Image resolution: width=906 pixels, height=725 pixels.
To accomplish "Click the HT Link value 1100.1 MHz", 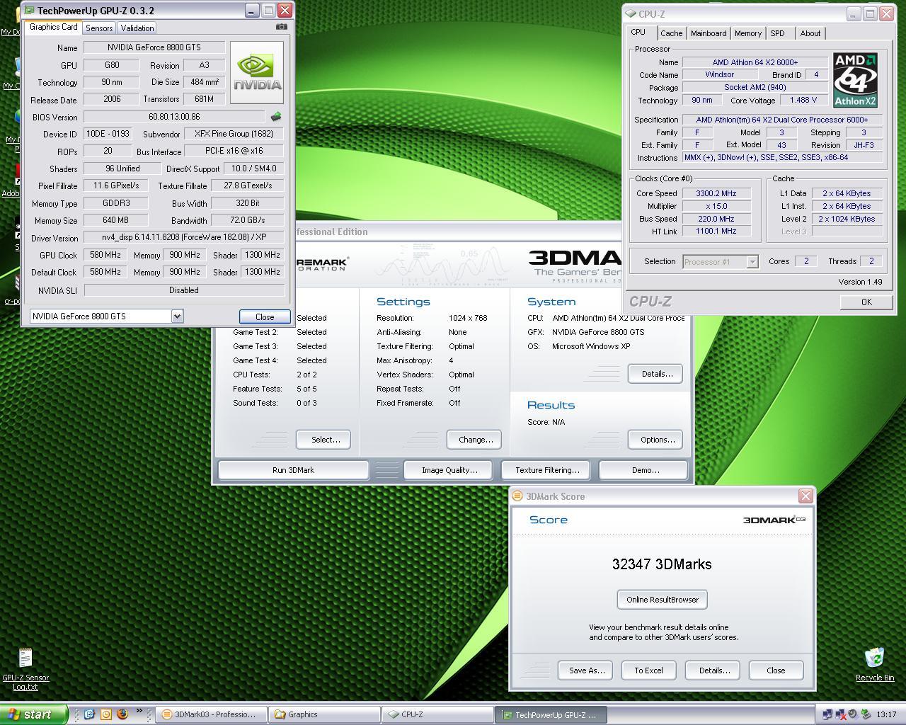I will coord(716,232).
